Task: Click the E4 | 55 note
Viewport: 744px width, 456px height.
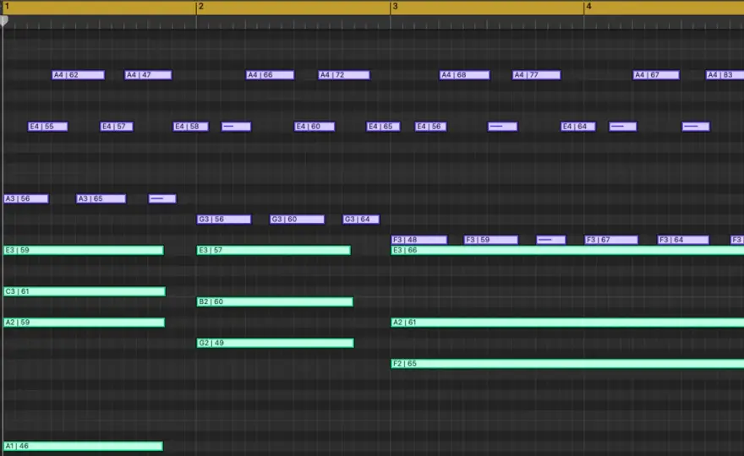Action: click(x=48, y=127)
